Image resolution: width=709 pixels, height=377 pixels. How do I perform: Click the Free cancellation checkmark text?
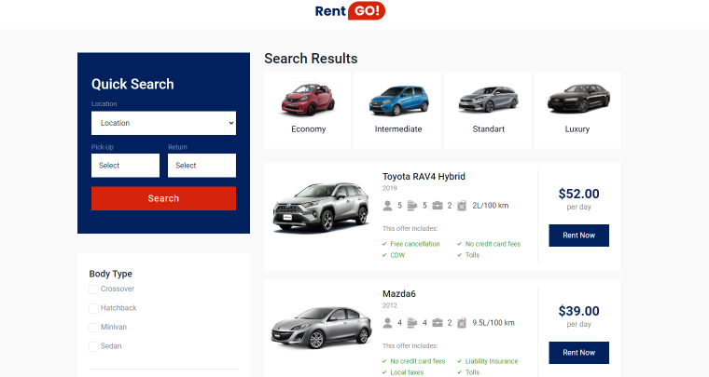click(414, 244)
